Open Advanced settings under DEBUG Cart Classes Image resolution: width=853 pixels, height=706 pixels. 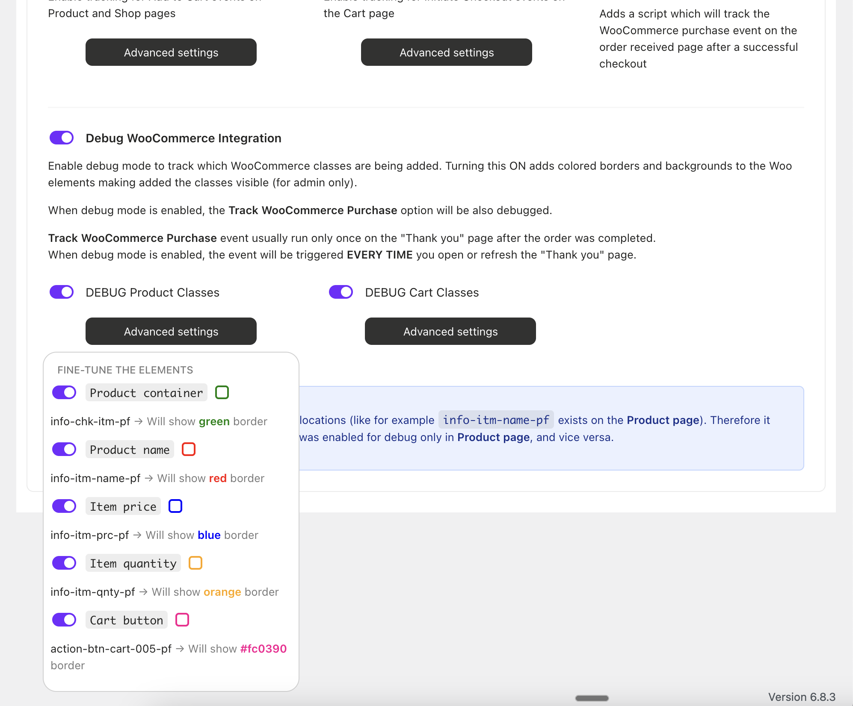click(x=450, y=331)
